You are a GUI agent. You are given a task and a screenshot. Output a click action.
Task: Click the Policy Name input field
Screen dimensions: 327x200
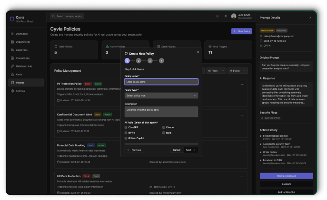tap(161, 82)
